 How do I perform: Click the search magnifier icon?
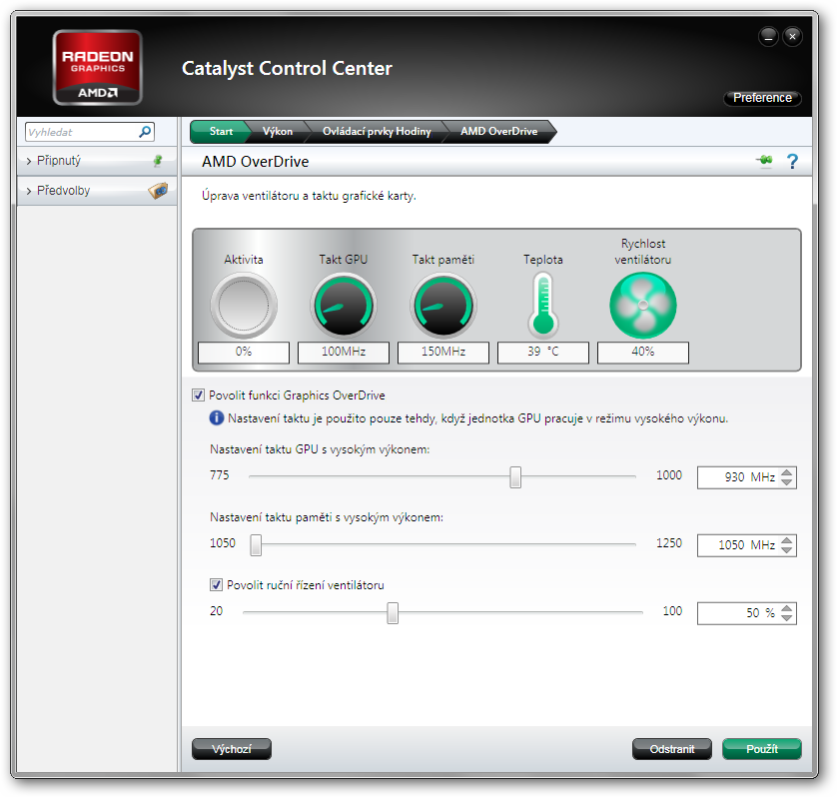point(145,132)
